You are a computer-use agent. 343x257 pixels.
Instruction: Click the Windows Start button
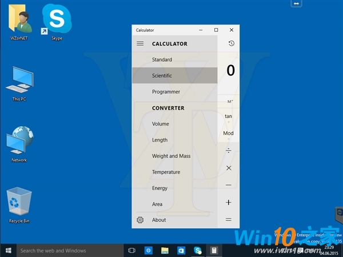(x=9, y=251)
